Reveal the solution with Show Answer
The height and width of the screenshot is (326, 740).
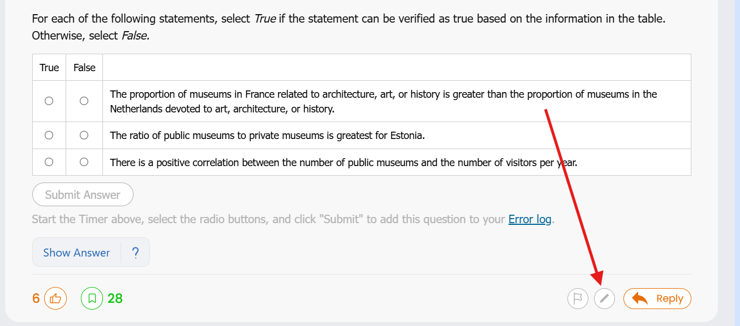[x=76, y=253]
